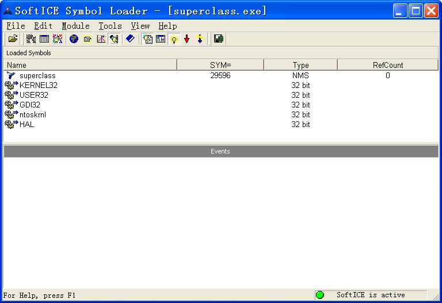Click the For Help, press F1 status text

[39, 296]
